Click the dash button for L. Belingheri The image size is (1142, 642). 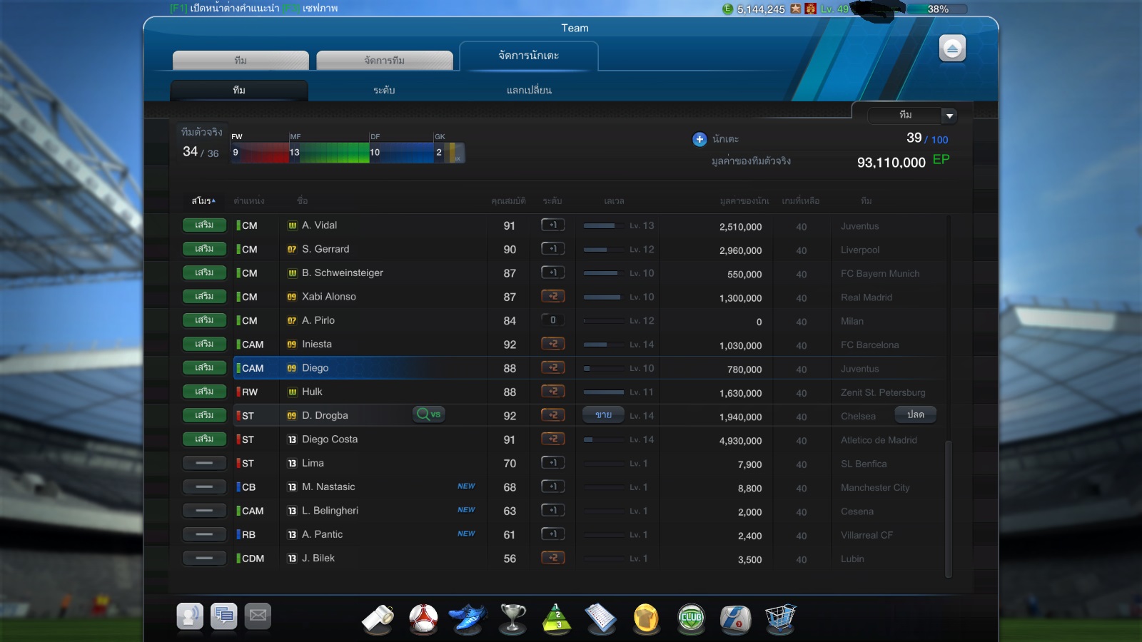click(x=204, y=510)
